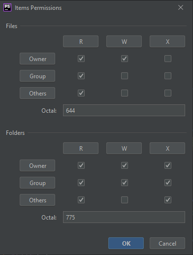Click the Folders Others row button
Viewport: 193px width, 255px height.
[x=37, y=200]
